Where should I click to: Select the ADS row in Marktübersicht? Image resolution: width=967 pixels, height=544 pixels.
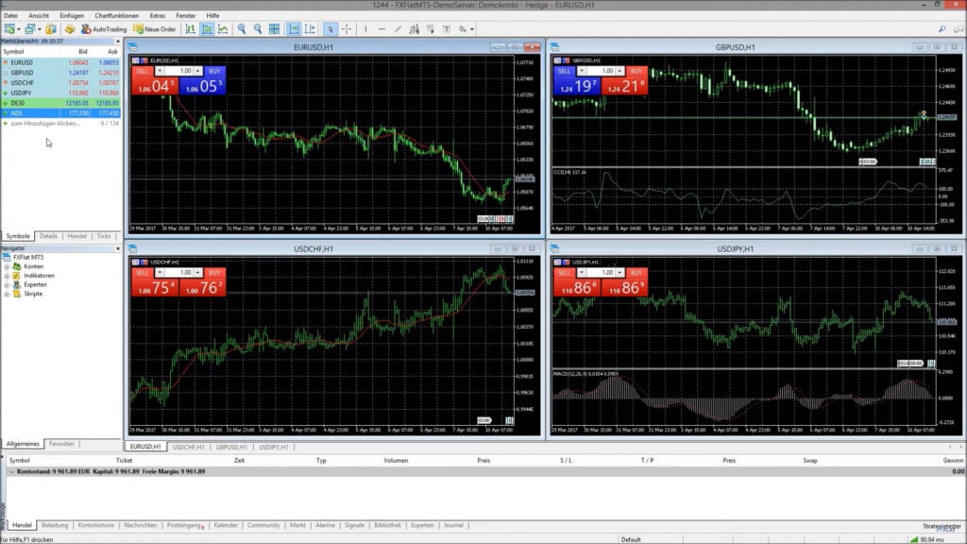coord(60,113)
